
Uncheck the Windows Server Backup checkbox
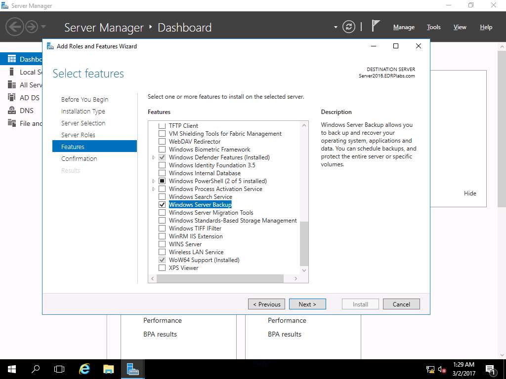coord(162,205)
